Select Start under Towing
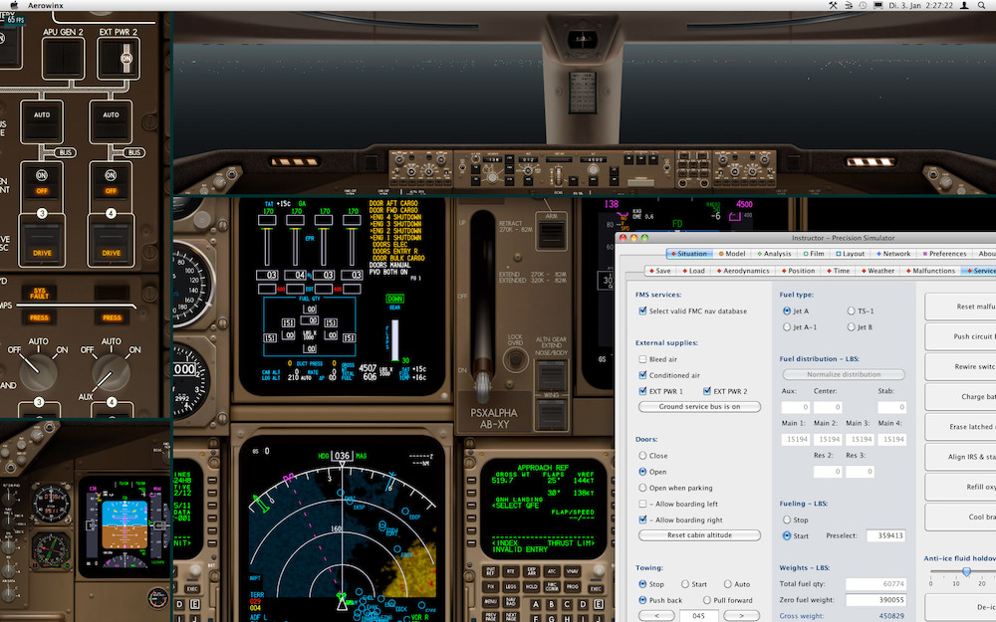Screen dimensions: 996x622 [685, 584]
